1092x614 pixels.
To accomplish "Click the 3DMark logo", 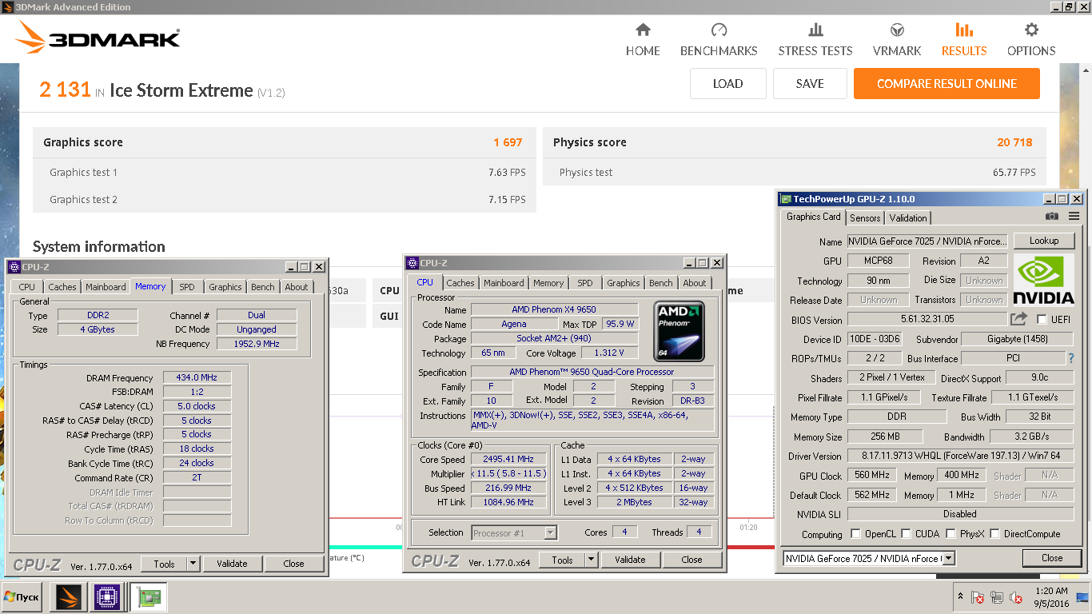I will coord(98,38).
